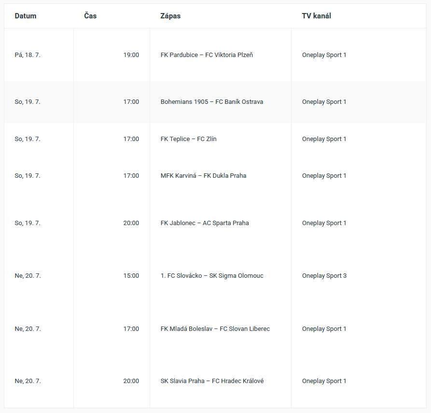This screenshot has width=431, height=413.
Task: Click the 20:00 time for the Jablonec match
Action: (x=131, y=223)
